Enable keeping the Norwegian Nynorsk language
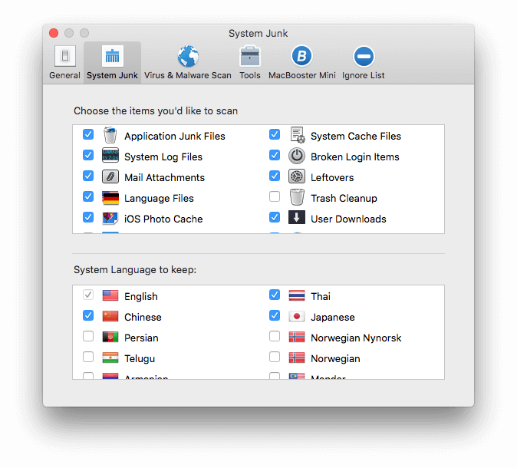 [275, 337]
